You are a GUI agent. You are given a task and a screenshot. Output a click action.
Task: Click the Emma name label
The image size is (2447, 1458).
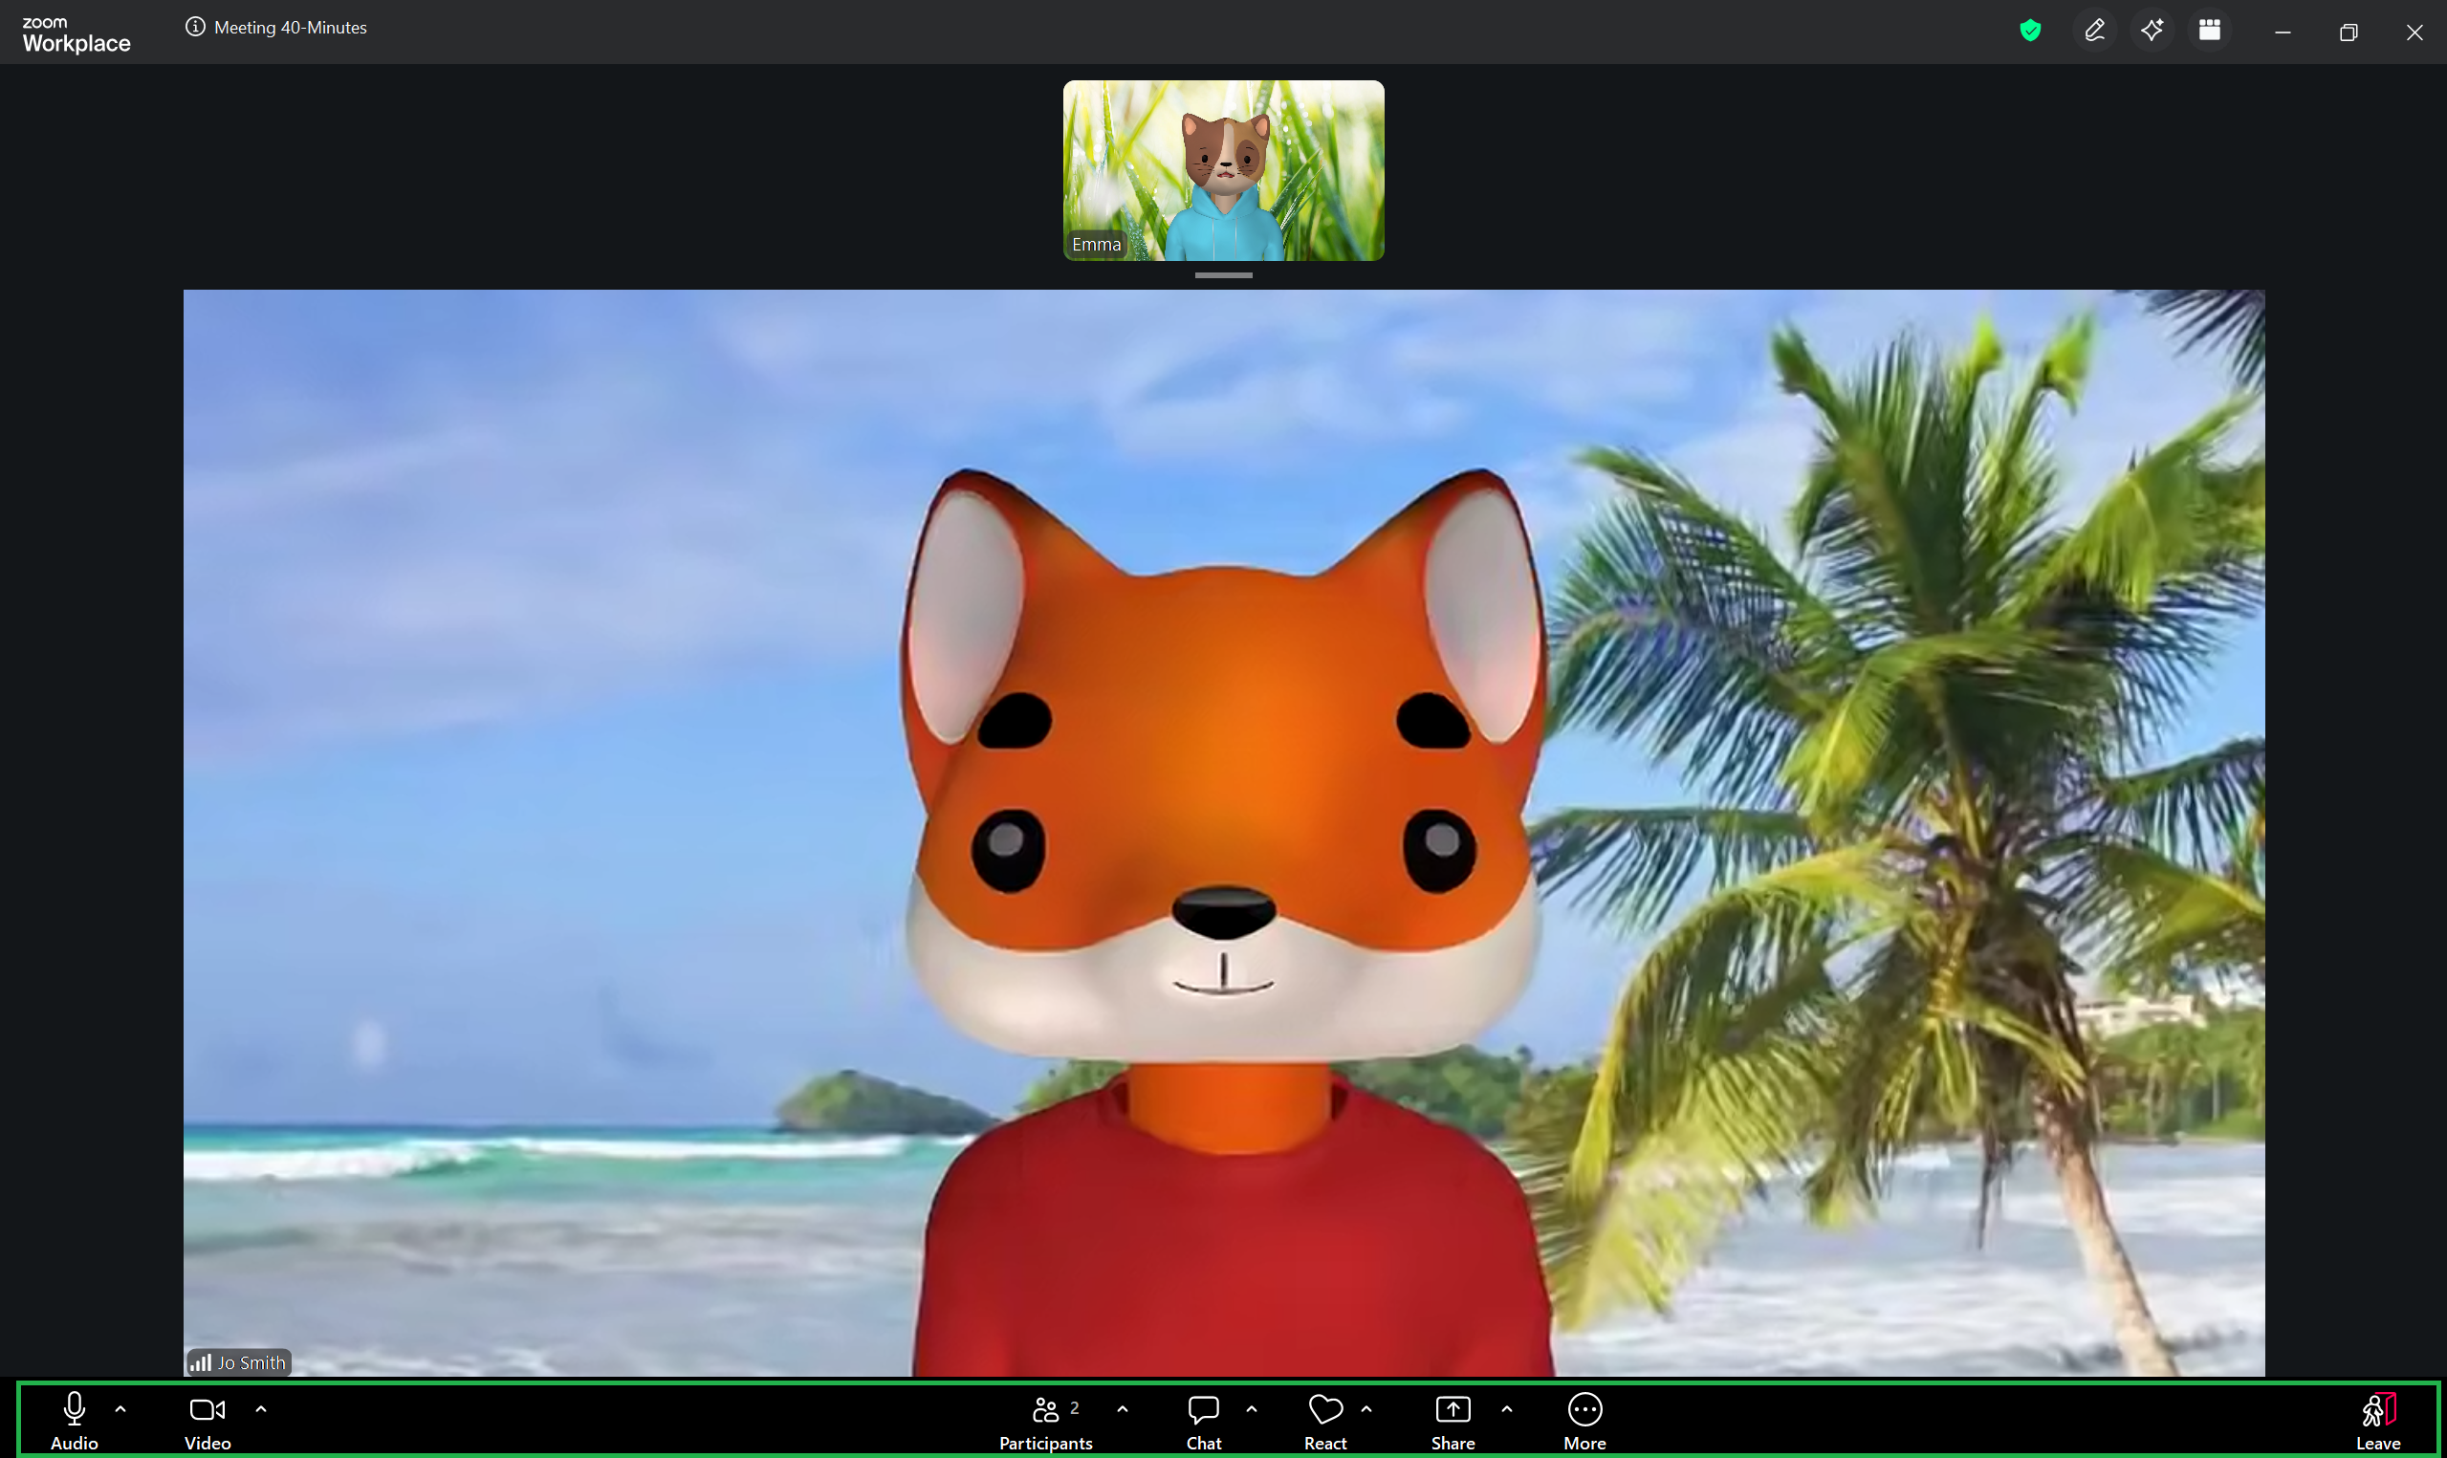[x=1096, y=244]
